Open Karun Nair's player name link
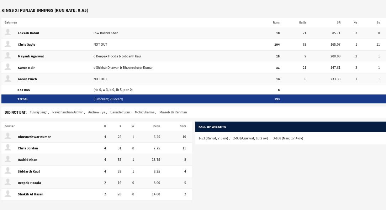 pyautogui.click(x=26, y=68)
